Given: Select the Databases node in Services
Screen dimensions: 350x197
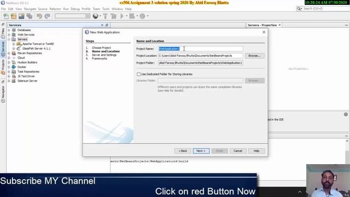Looking at the screenshot, I should click(24, 30).
